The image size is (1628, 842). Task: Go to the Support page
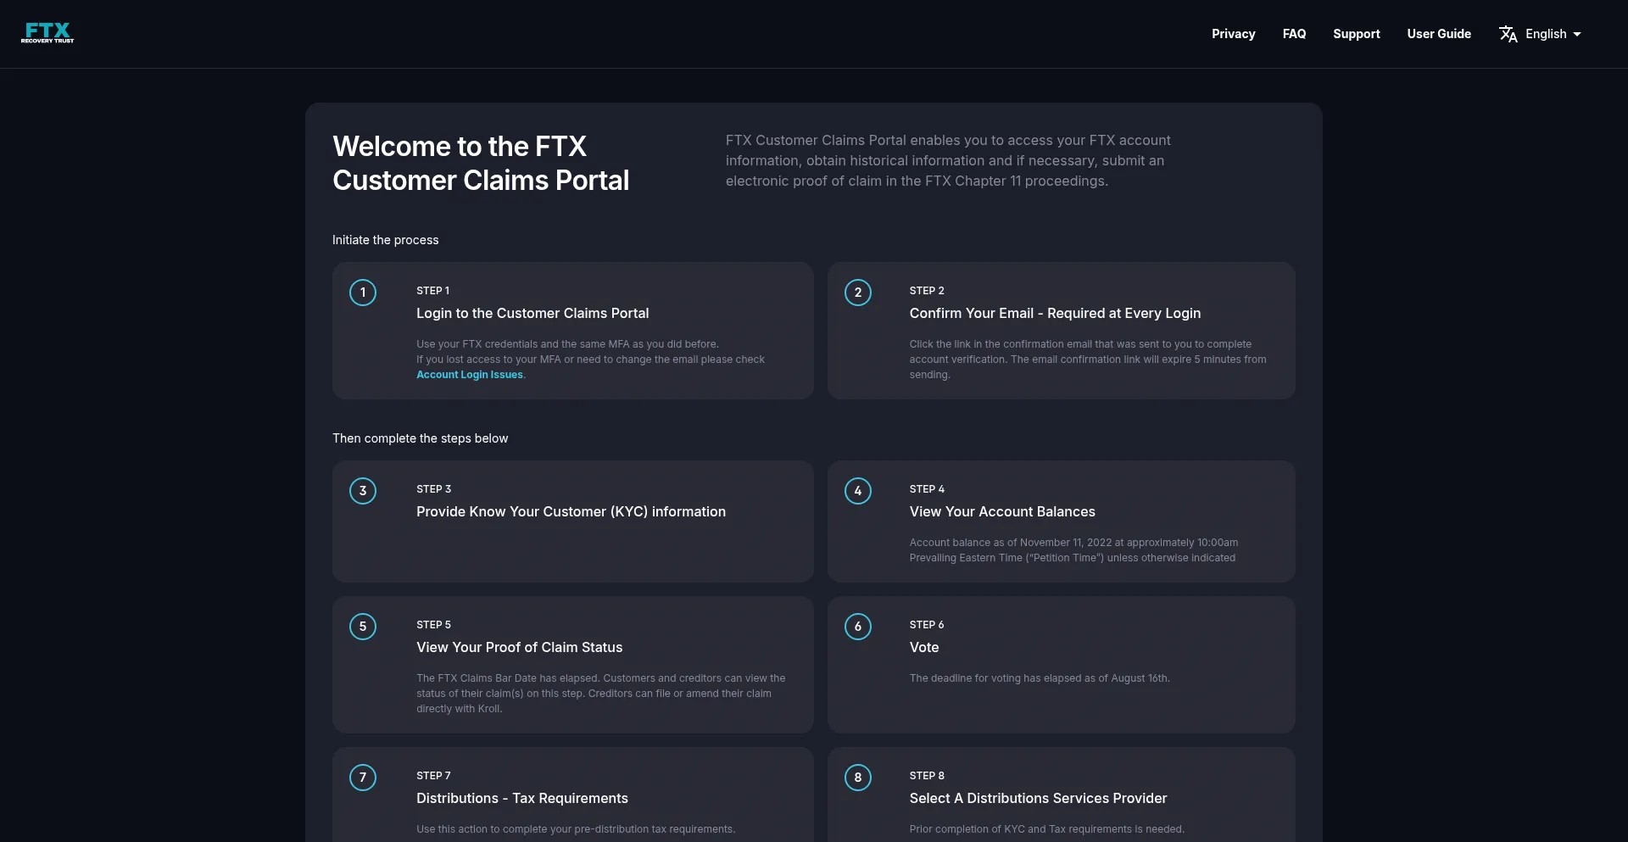click(1356, 34)
